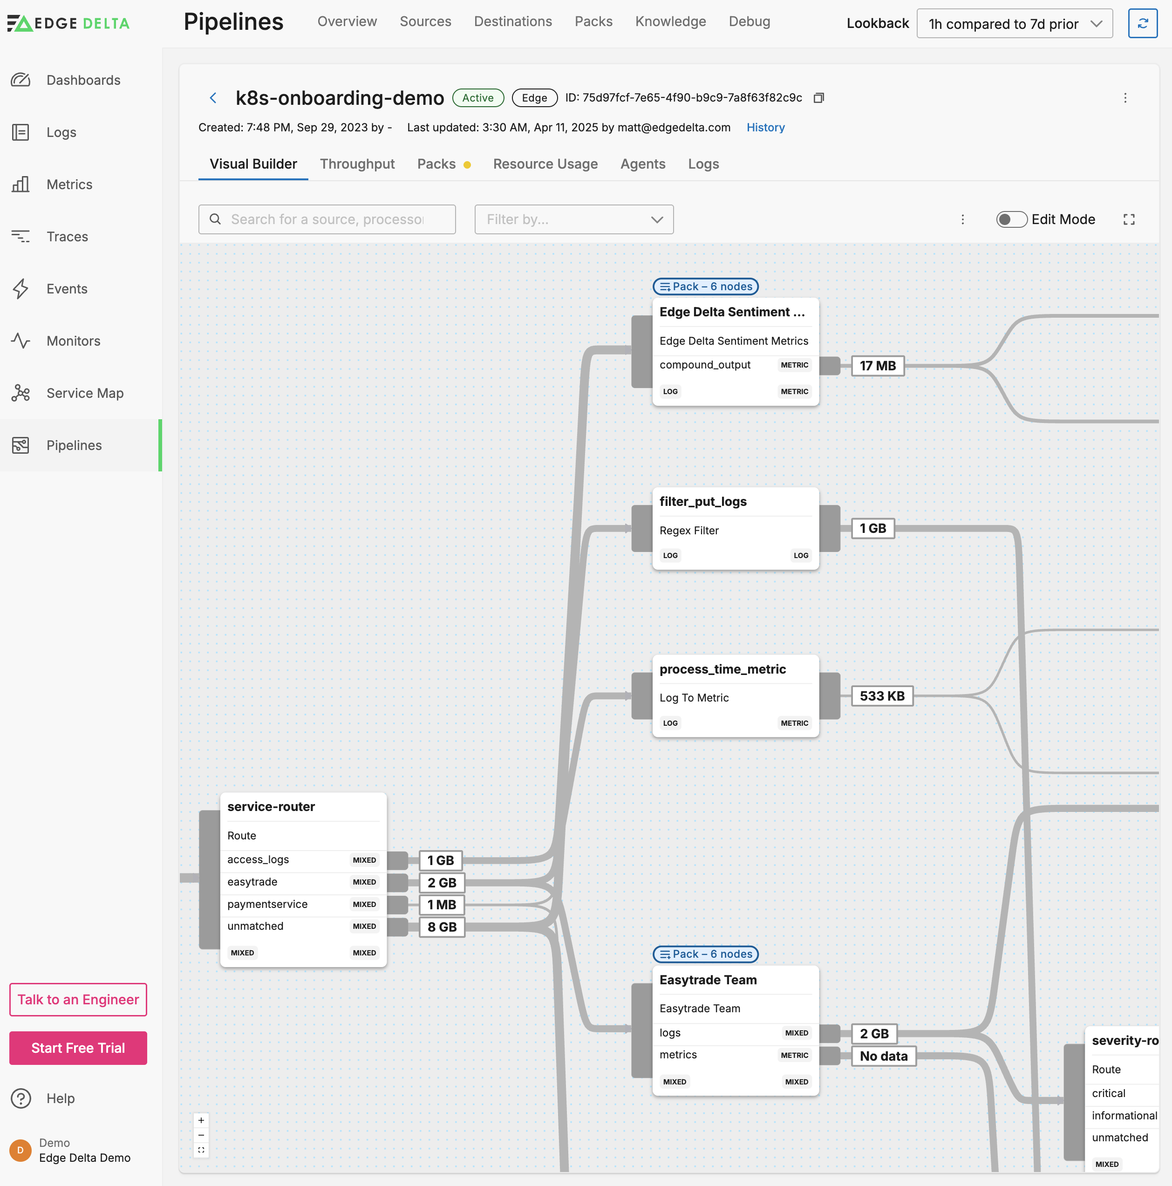Click the Pack icon above Edge Delta Sentiment
Image resolution: width=1172 pixels, height=1186 pixels.
(x=665, y=286)
